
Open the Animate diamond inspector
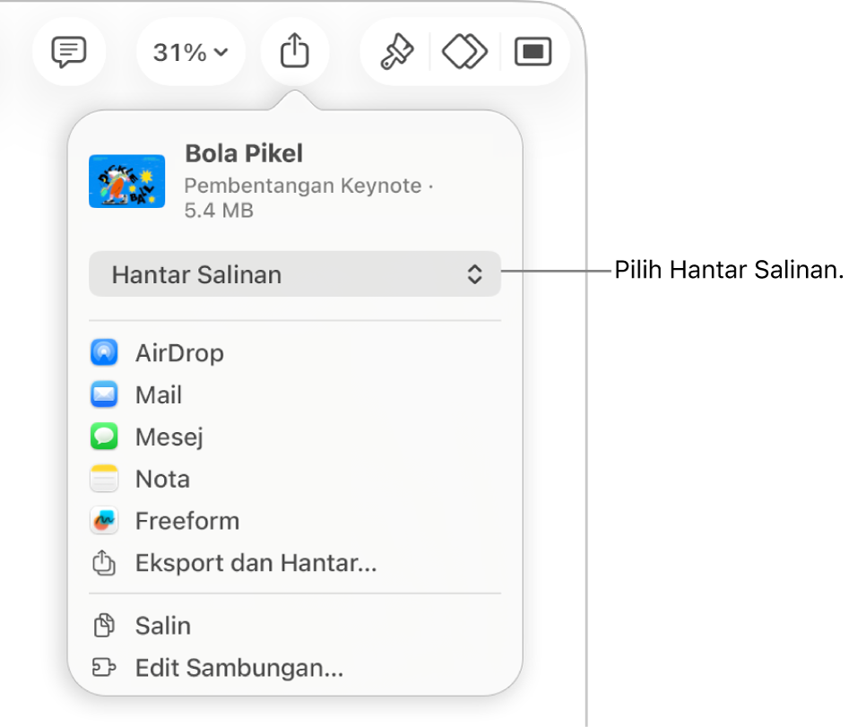point(464,52)
